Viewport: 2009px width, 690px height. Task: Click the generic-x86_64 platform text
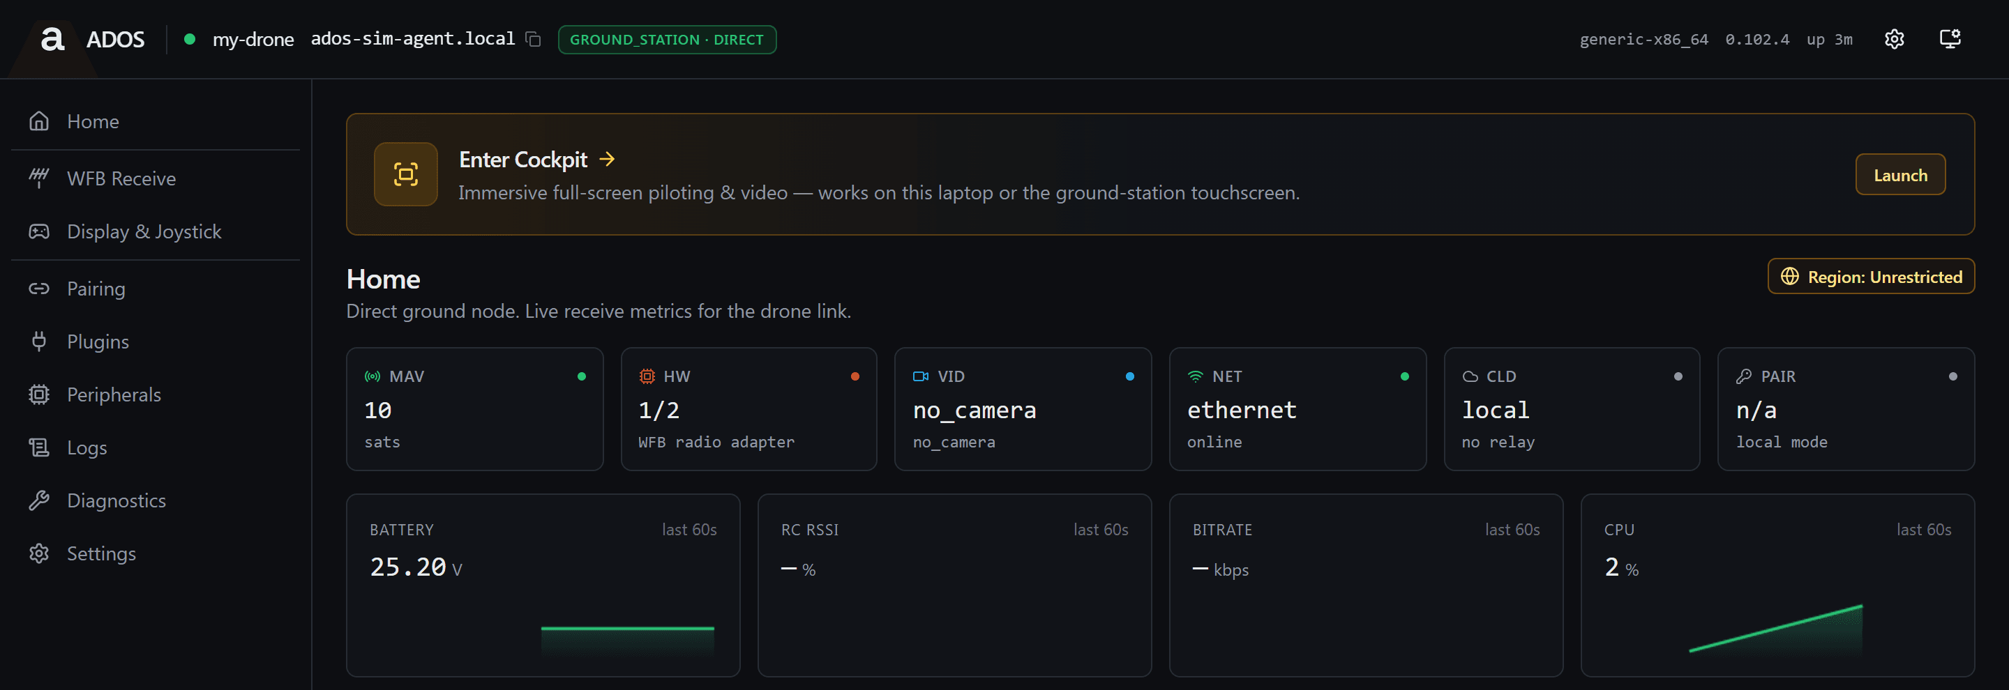point(1644,39)
